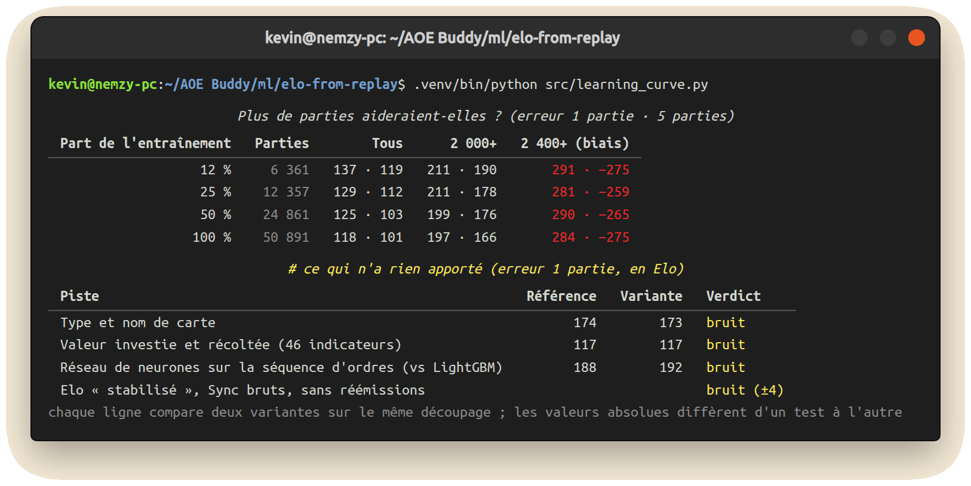The height and width of the screenshot is (486, 971).
Task: Click the 'Tous' column header
Action: [387, 143]
